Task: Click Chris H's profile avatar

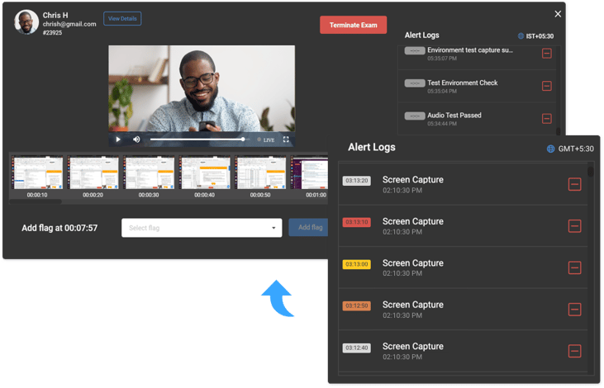Action: tap(26, 22)
